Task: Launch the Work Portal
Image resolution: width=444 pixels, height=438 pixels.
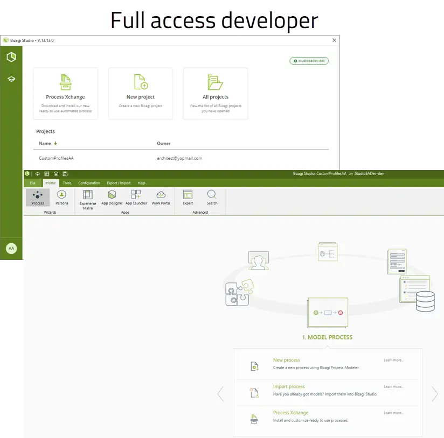Action: [x=161, y=197]
